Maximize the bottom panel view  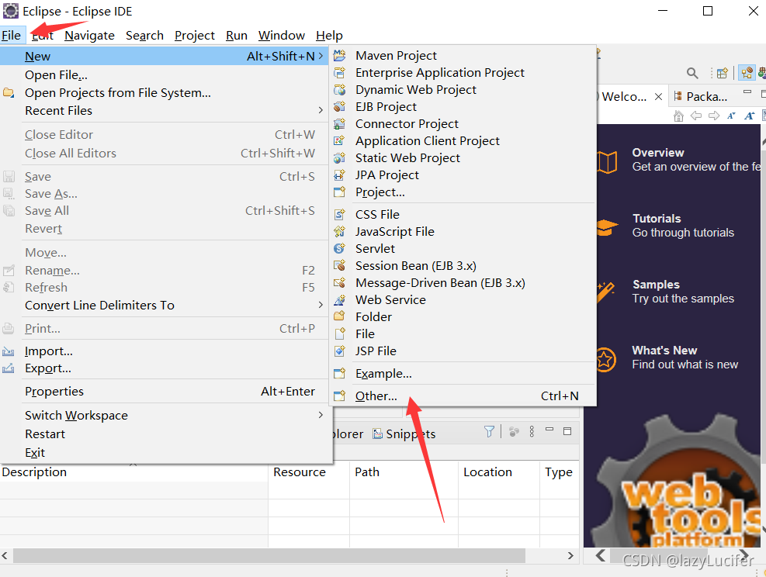(567, 431)
